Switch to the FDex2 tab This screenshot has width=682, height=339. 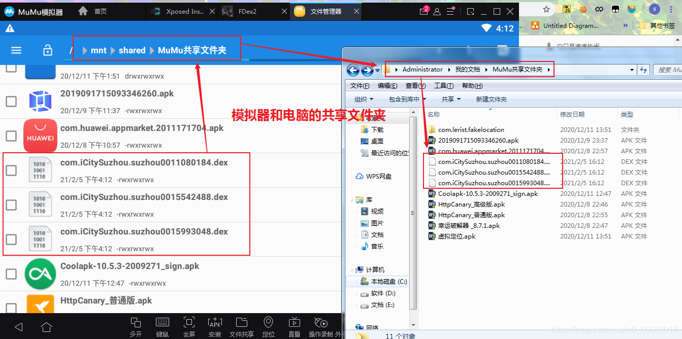point(253,11)
